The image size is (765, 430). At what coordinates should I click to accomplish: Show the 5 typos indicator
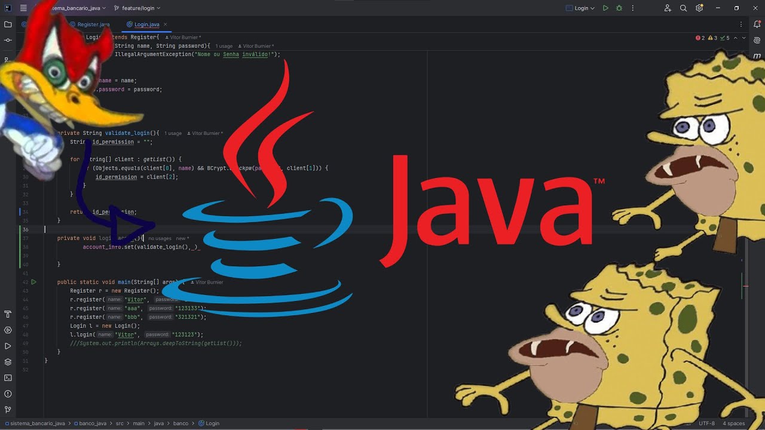(725, 38)
